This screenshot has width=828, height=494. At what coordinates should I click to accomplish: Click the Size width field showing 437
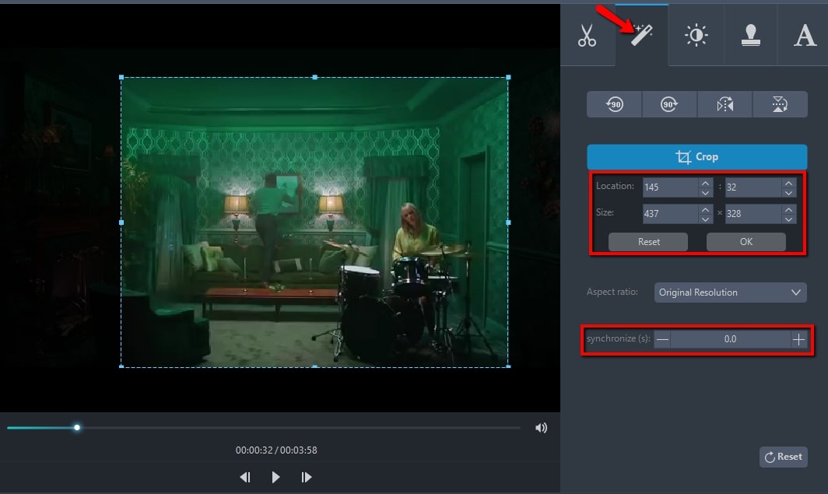click(x=670, y=213)
